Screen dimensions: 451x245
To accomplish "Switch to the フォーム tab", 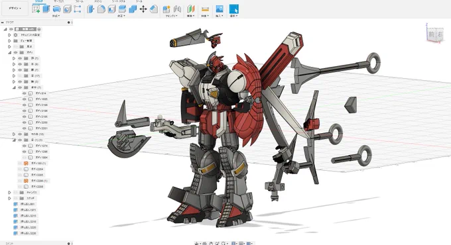I will click(79, 1).
